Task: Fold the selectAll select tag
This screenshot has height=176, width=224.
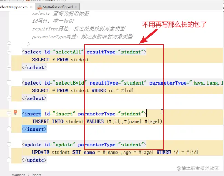Action: 9,52
